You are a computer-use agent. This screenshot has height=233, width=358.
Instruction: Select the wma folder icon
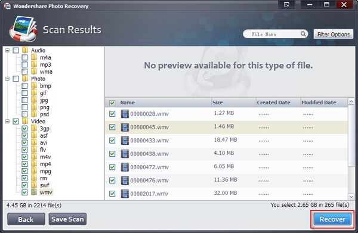click(34, 72)
